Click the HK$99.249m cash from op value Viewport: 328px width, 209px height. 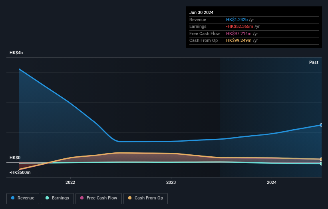point(239,41)
